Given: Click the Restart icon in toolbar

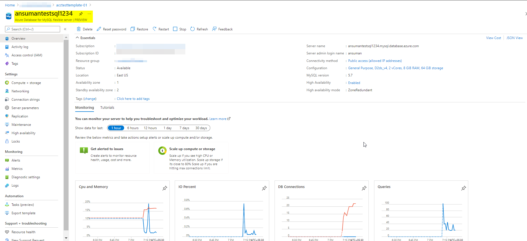Looking at the screenshot, I should pyautogui.click(x=154, y=29).
